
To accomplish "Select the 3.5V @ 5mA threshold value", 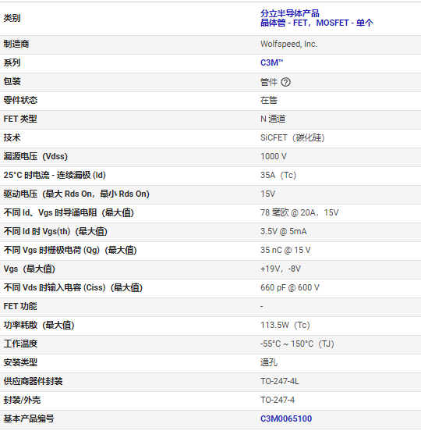I will click(283, 231).
